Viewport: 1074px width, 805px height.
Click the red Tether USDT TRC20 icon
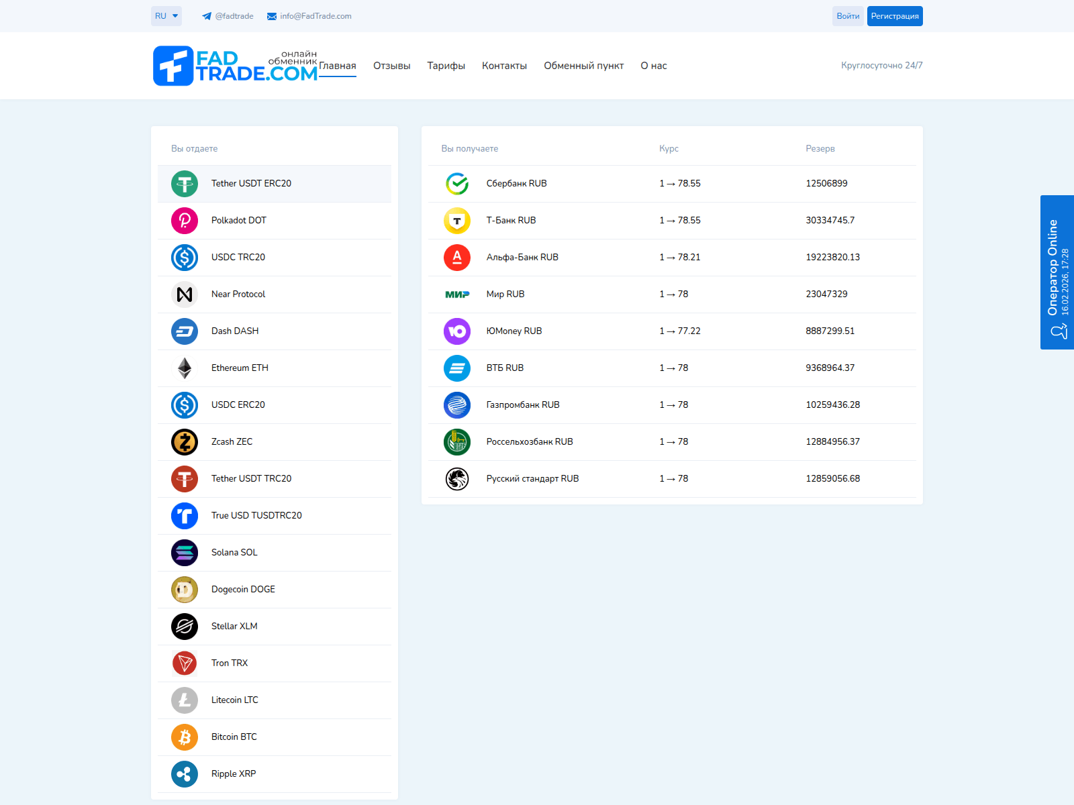pyautogui.click(x=185, y=479)
